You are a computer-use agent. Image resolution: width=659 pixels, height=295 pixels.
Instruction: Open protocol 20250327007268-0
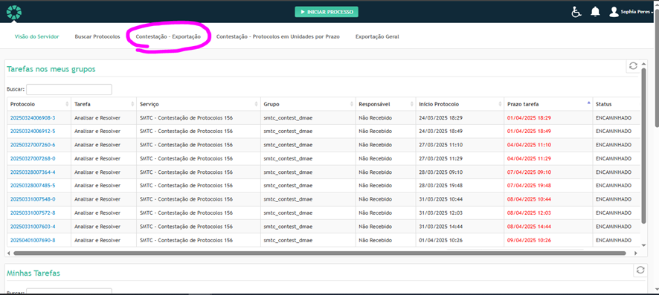pyautogui.click(x=33, y=158)
